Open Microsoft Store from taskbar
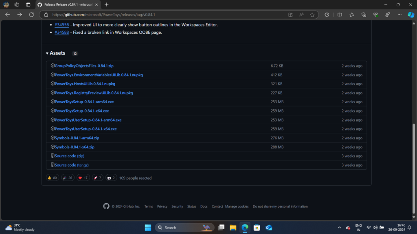 tap(257, 227)
